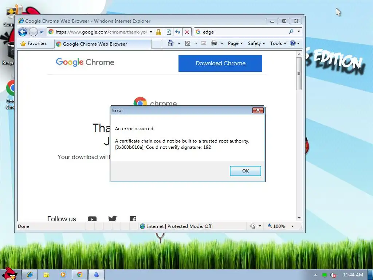Image resolution: width=373 pixels, height=280 pixels.
Task: Click OK in the Error dialog
Action: [245, 171]
